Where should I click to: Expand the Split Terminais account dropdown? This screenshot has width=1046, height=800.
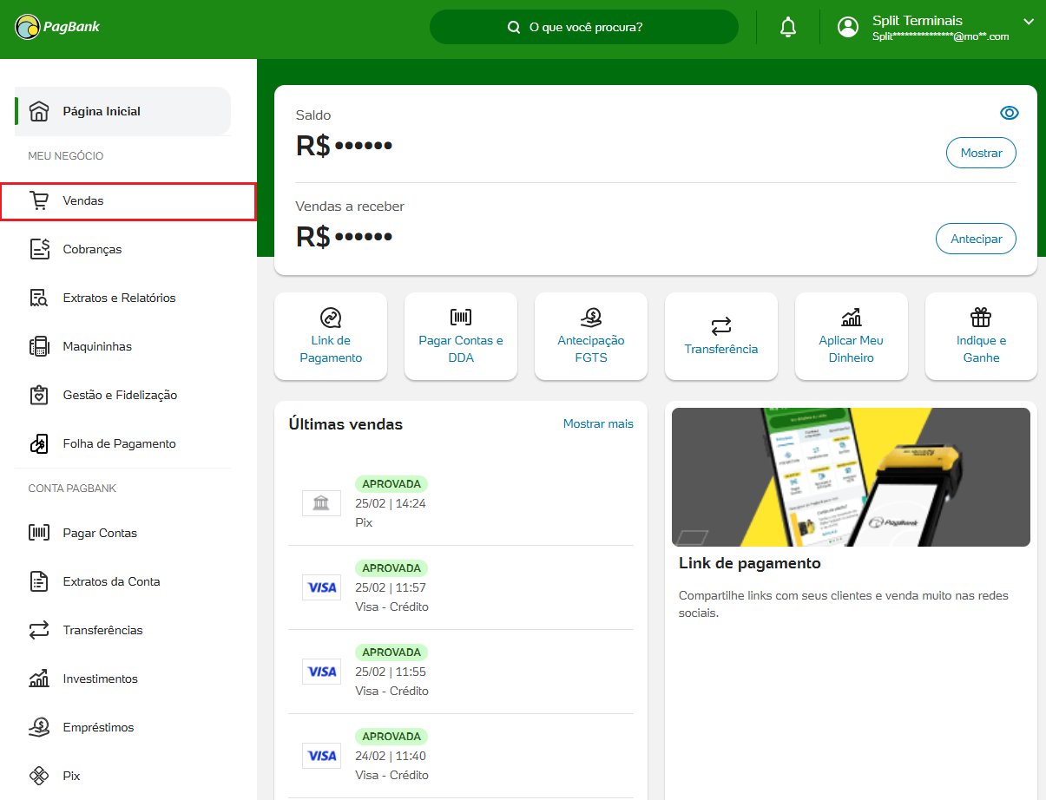[x=1029, y=22]
